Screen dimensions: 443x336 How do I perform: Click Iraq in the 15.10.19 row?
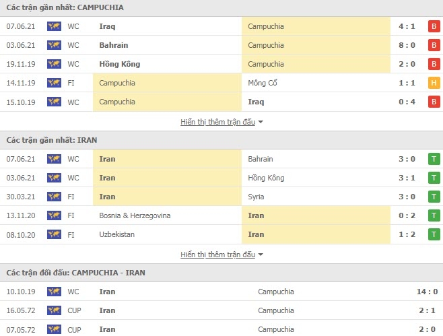256,102
